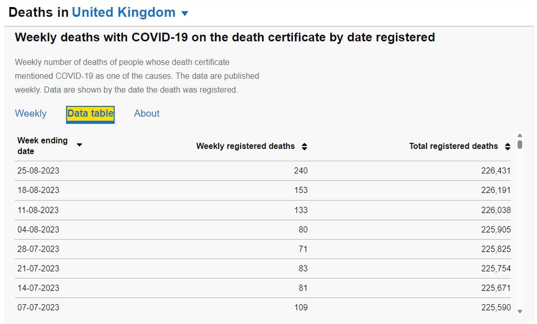Image resolution: width=537 pixels, height=324 pixels.
Task: Select the 04-08-2023 date cell
Action: [38, 229]
